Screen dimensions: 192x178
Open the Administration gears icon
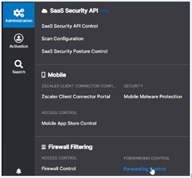point(19,13)
